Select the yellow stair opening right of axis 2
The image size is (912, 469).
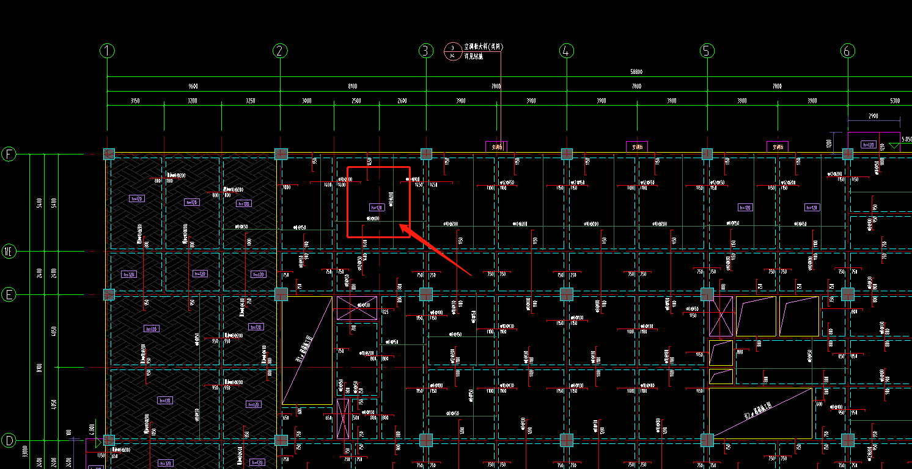(x=307, y=351)
